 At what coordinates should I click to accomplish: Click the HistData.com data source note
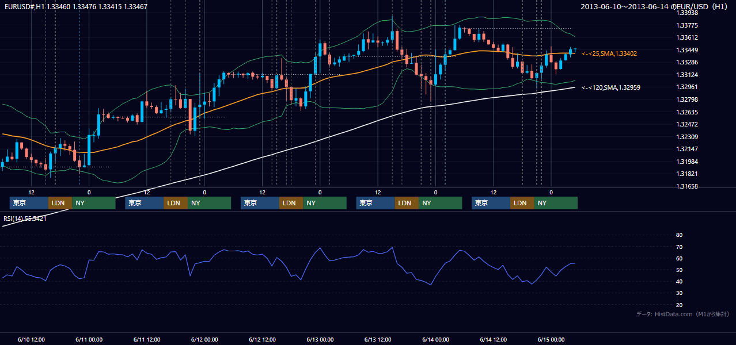click(683, 314)
